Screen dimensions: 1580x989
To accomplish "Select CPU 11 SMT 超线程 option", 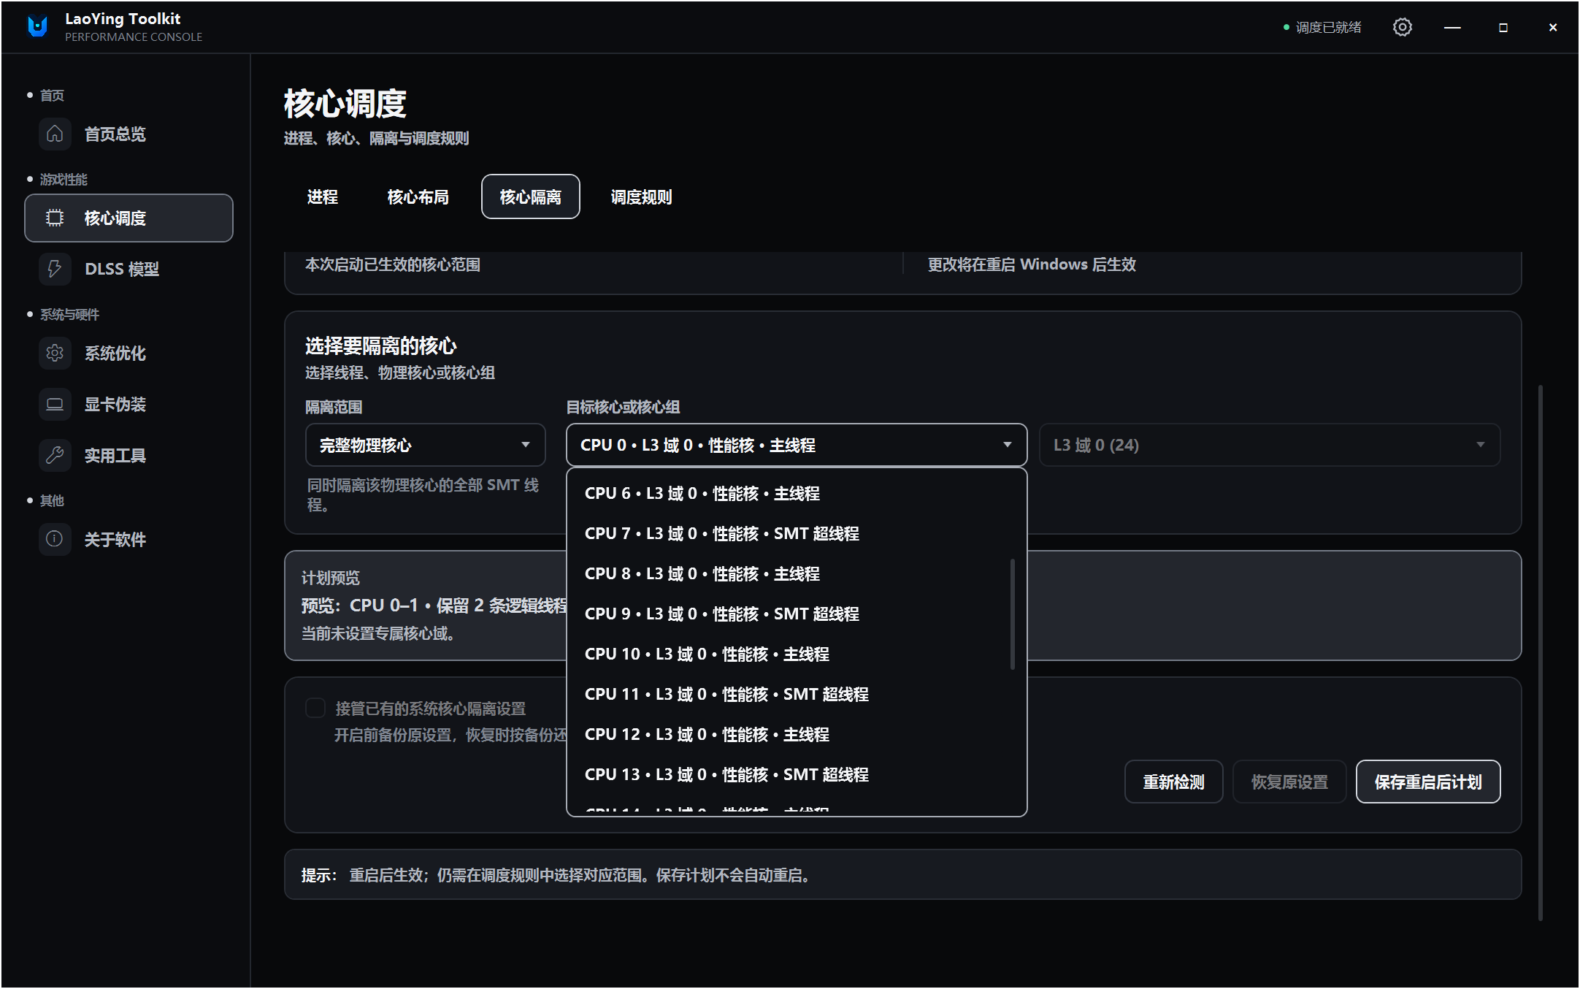I will coord(789,694).
